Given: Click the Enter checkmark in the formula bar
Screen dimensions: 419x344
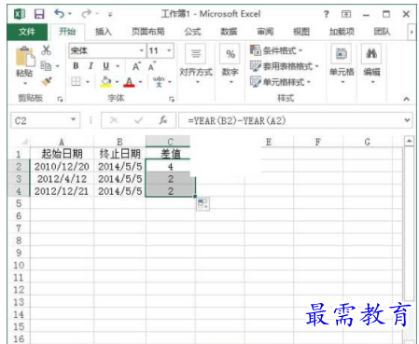Looking at the screenshot, I should (x=138, y=120).
